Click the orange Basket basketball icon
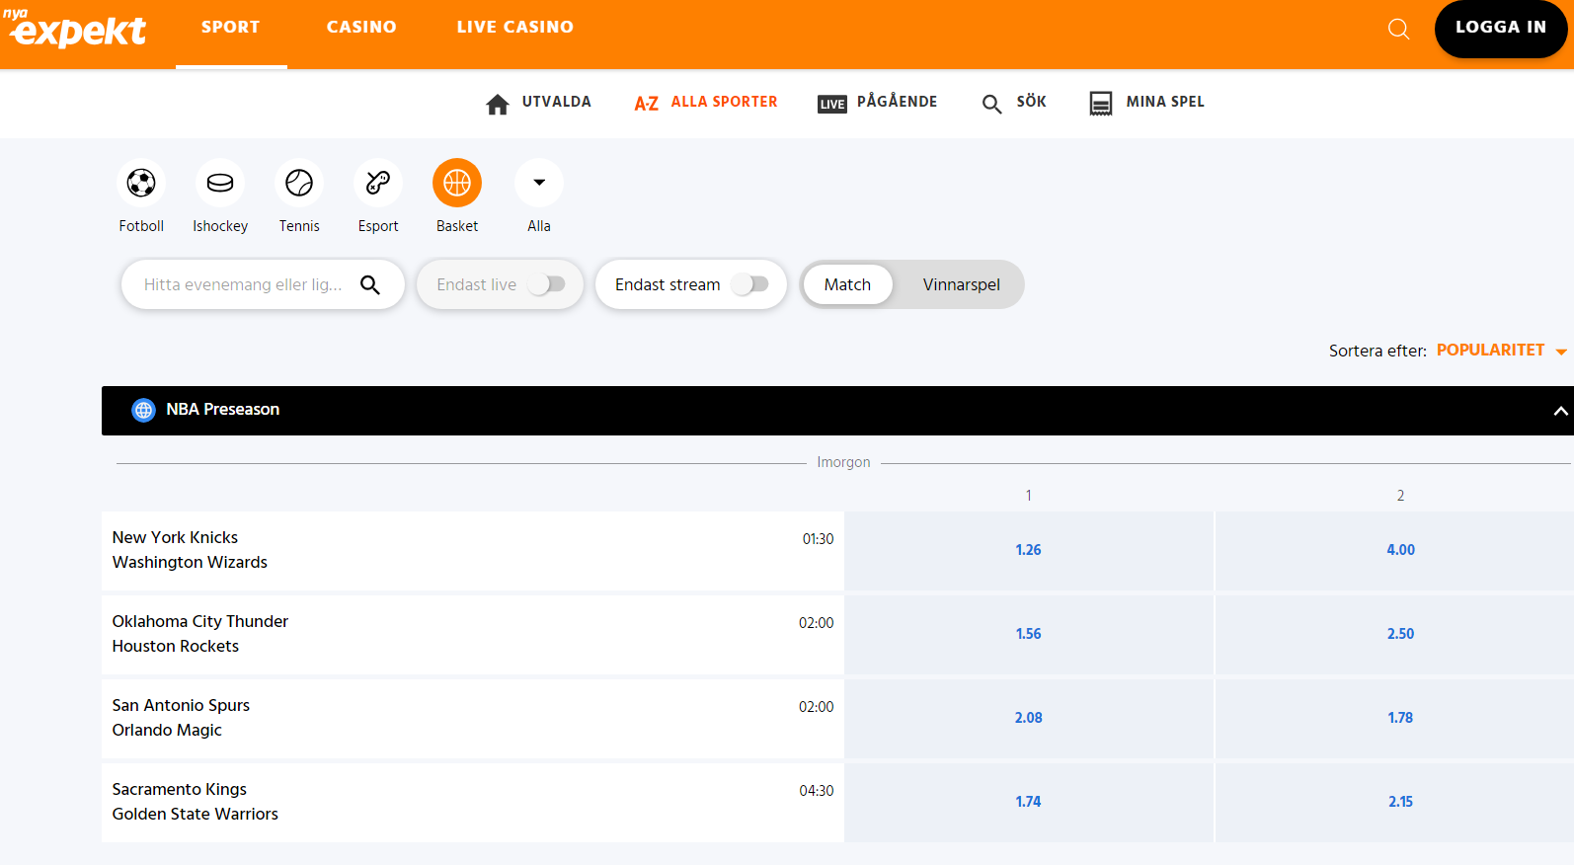Image resolution: width=1574 pixels, height=865 pixels. 457,184
